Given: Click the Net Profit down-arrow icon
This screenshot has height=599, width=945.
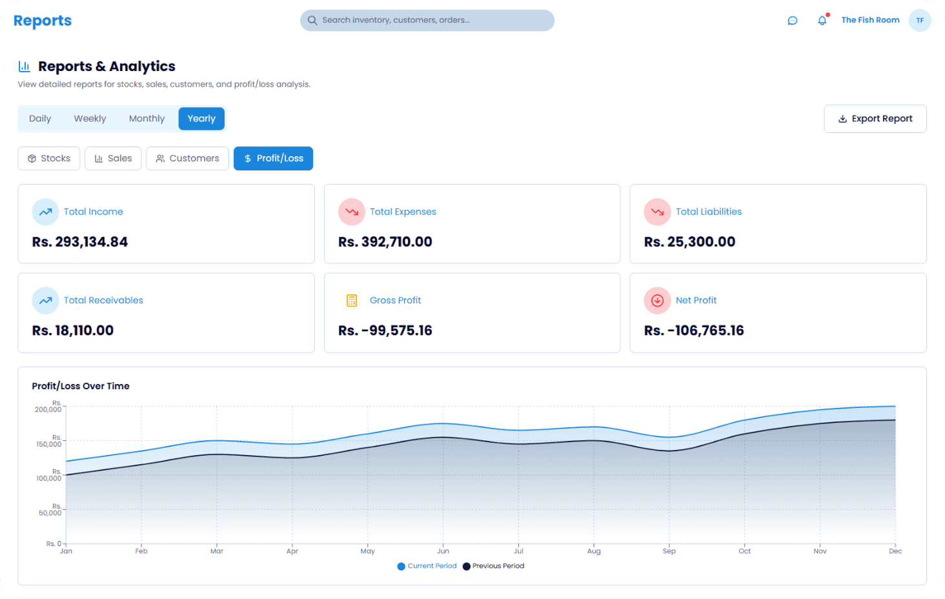Looking at the screenshot, I should click(x=657, y=300).
